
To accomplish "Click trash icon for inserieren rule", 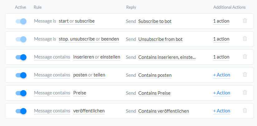I will [x=245, y=57].
